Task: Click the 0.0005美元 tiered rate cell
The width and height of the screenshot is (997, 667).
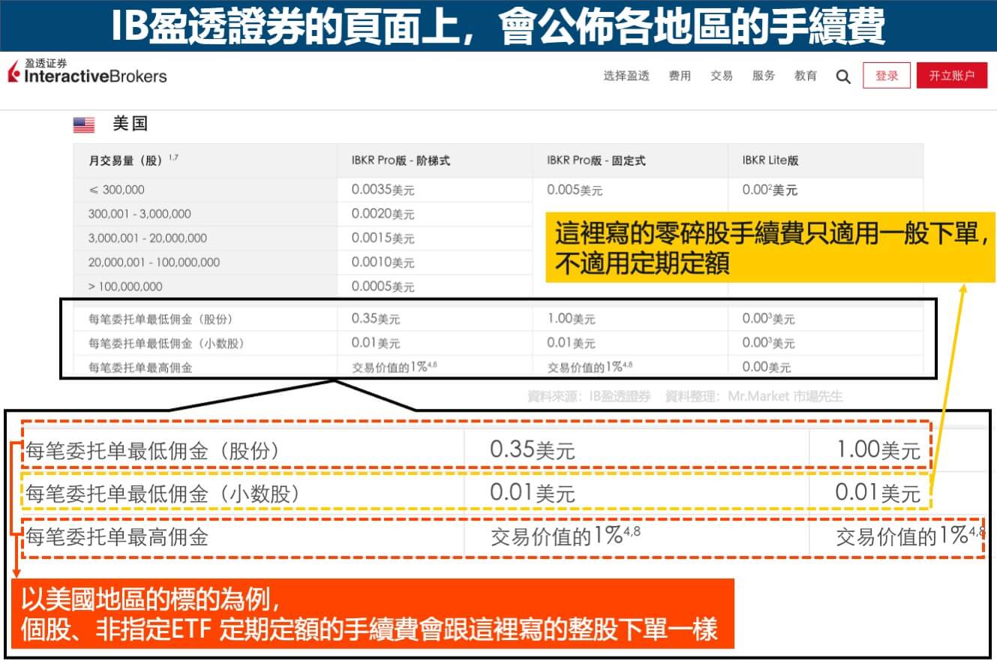Action: tap(383, 286)
